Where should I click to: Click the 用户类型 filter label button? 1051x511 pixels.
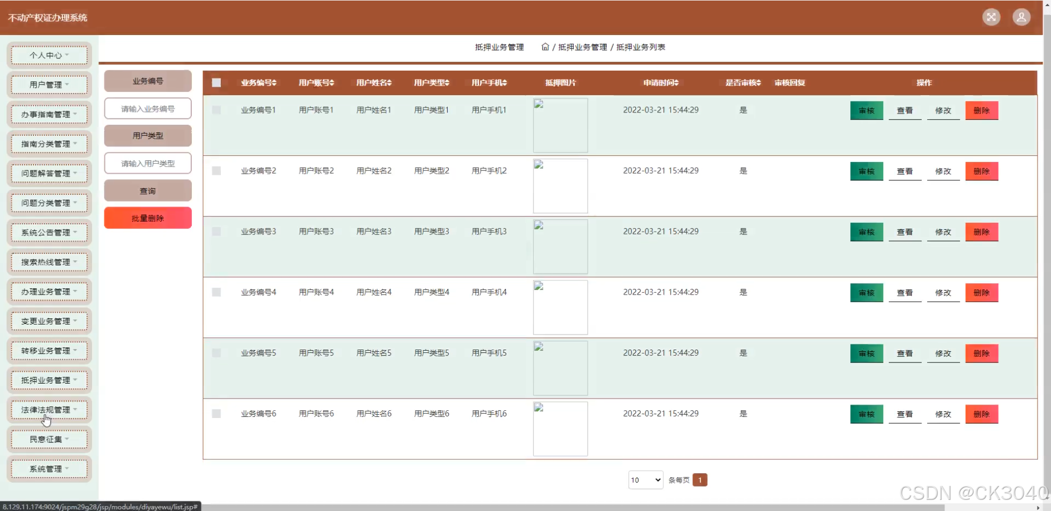tap(148, 135)
